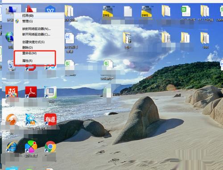Select the green spreadsheet file in top row
The width and height of the screenshot is (223, 170).
coord(186,11)
